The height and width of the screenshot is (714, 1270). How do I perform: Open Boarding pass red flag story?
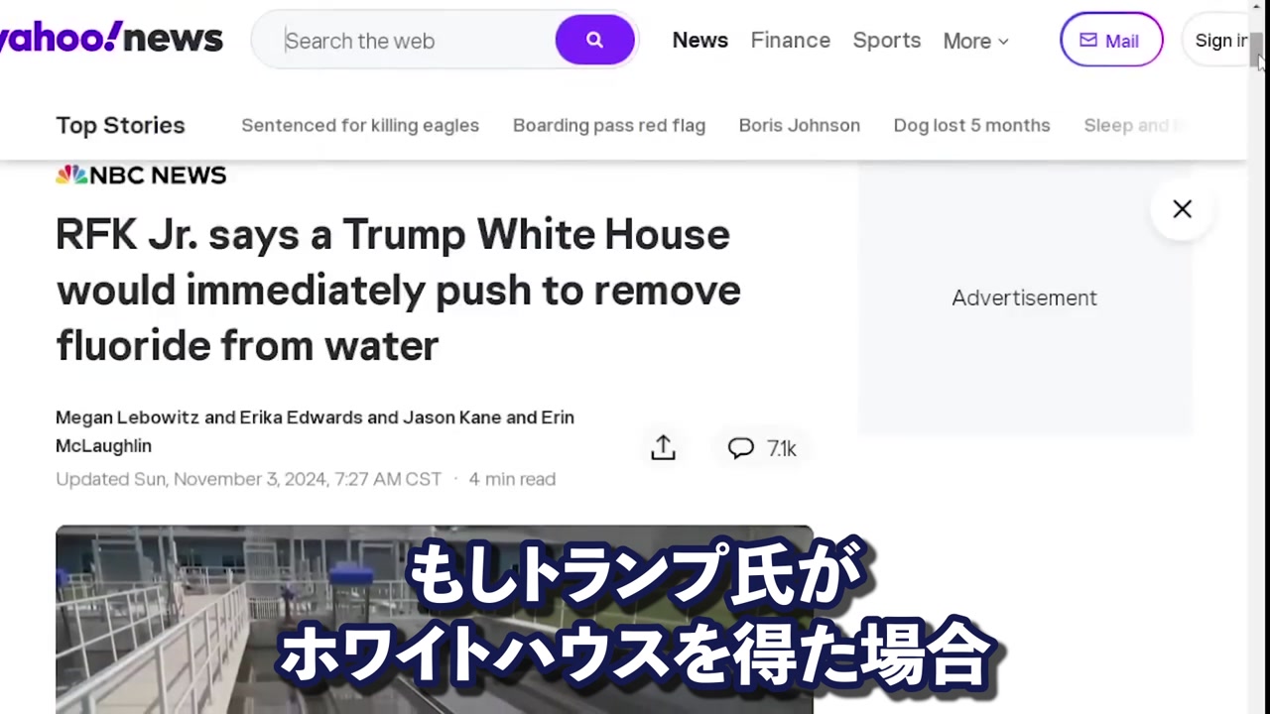(609, 125)
